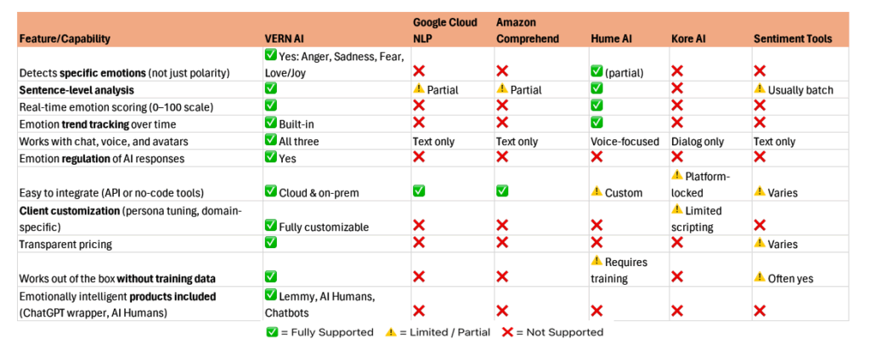Click the green check icon in "Fully Supported" legend

(271, 332)
